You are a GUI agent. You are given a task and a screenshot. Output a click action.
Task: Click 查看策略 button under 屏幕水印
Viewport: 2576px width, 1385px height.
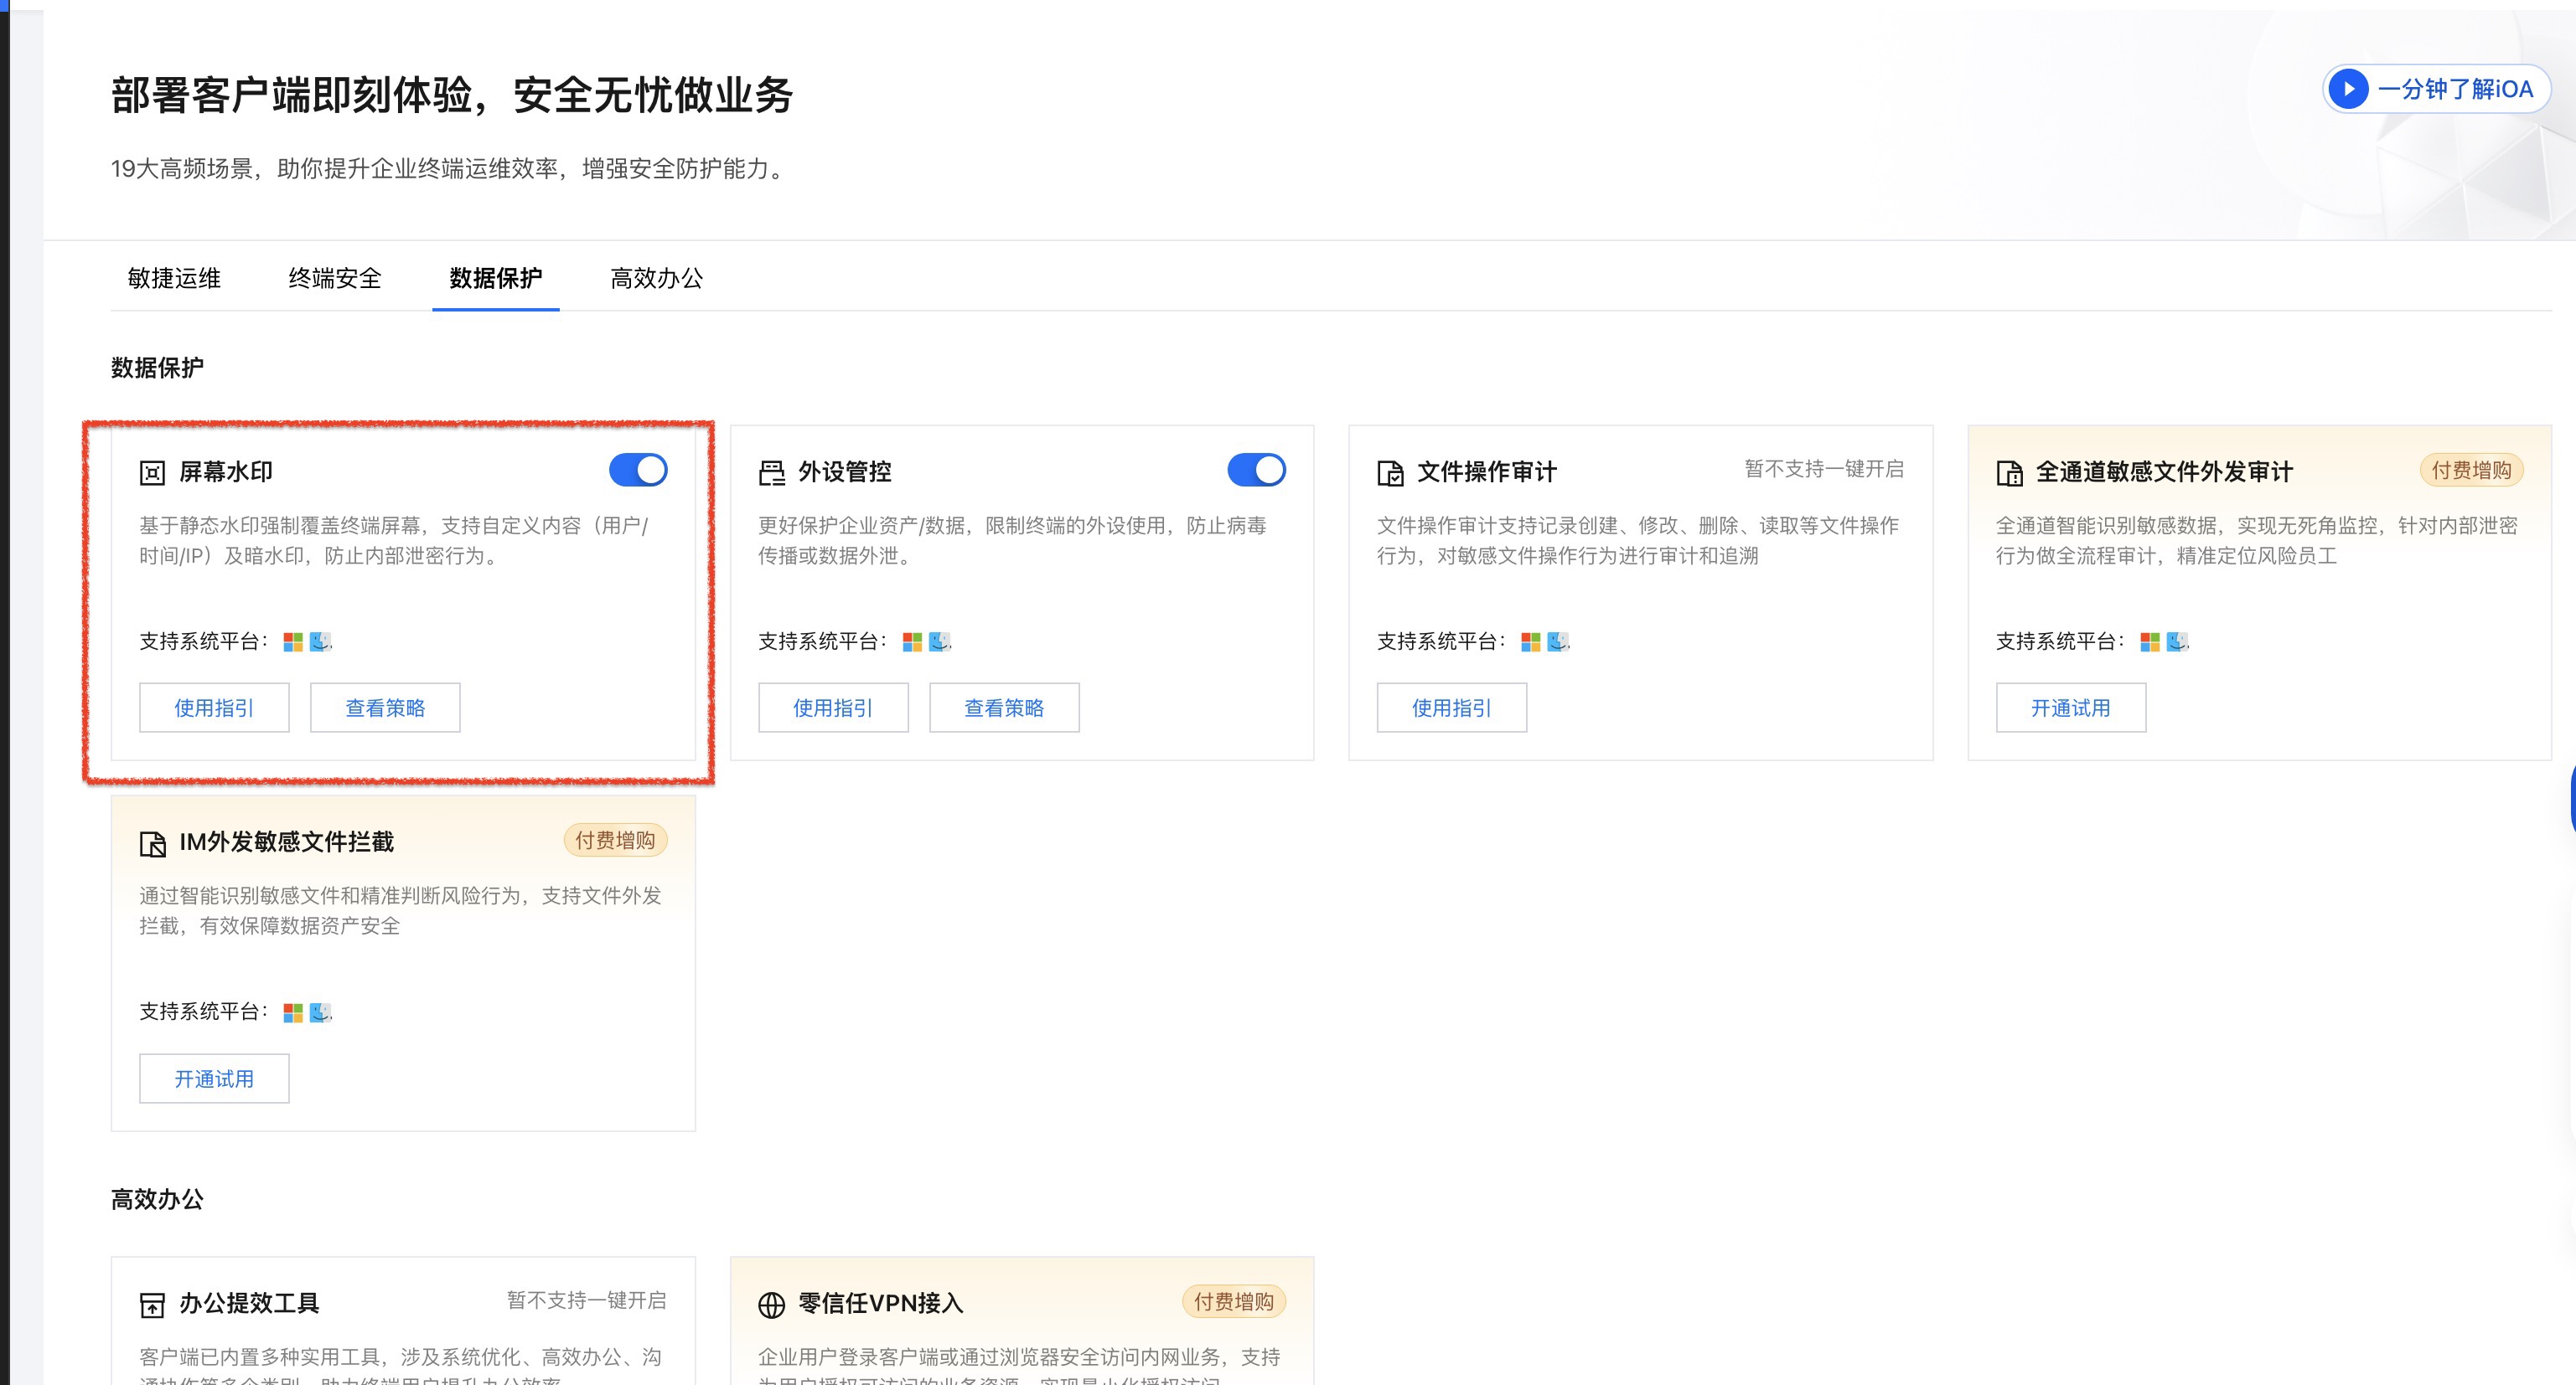pos(385,708)
